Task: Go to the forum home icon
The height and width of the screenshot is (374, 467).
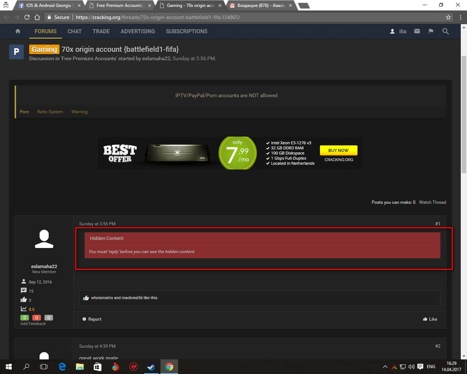Action: coord(18,31)
